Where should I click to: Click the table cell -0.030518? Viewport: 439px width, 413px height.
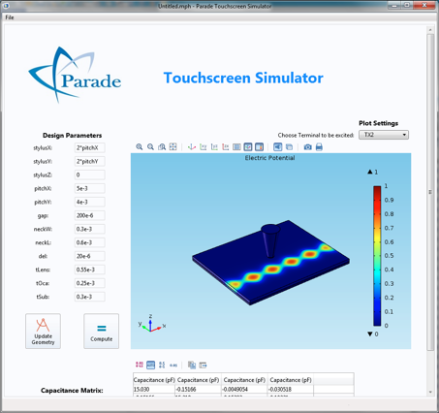tap(291, 390)
